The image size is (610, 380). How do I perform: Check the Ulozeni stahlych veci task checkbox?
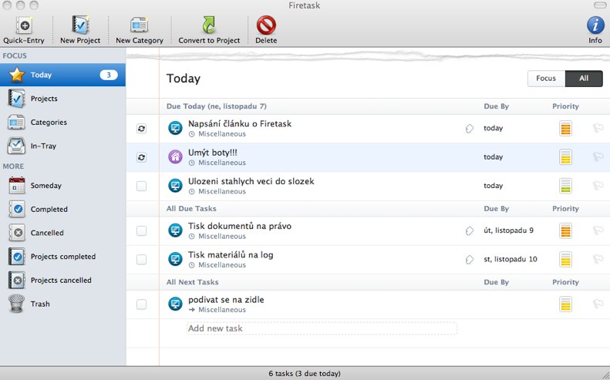tap(141, 186)
